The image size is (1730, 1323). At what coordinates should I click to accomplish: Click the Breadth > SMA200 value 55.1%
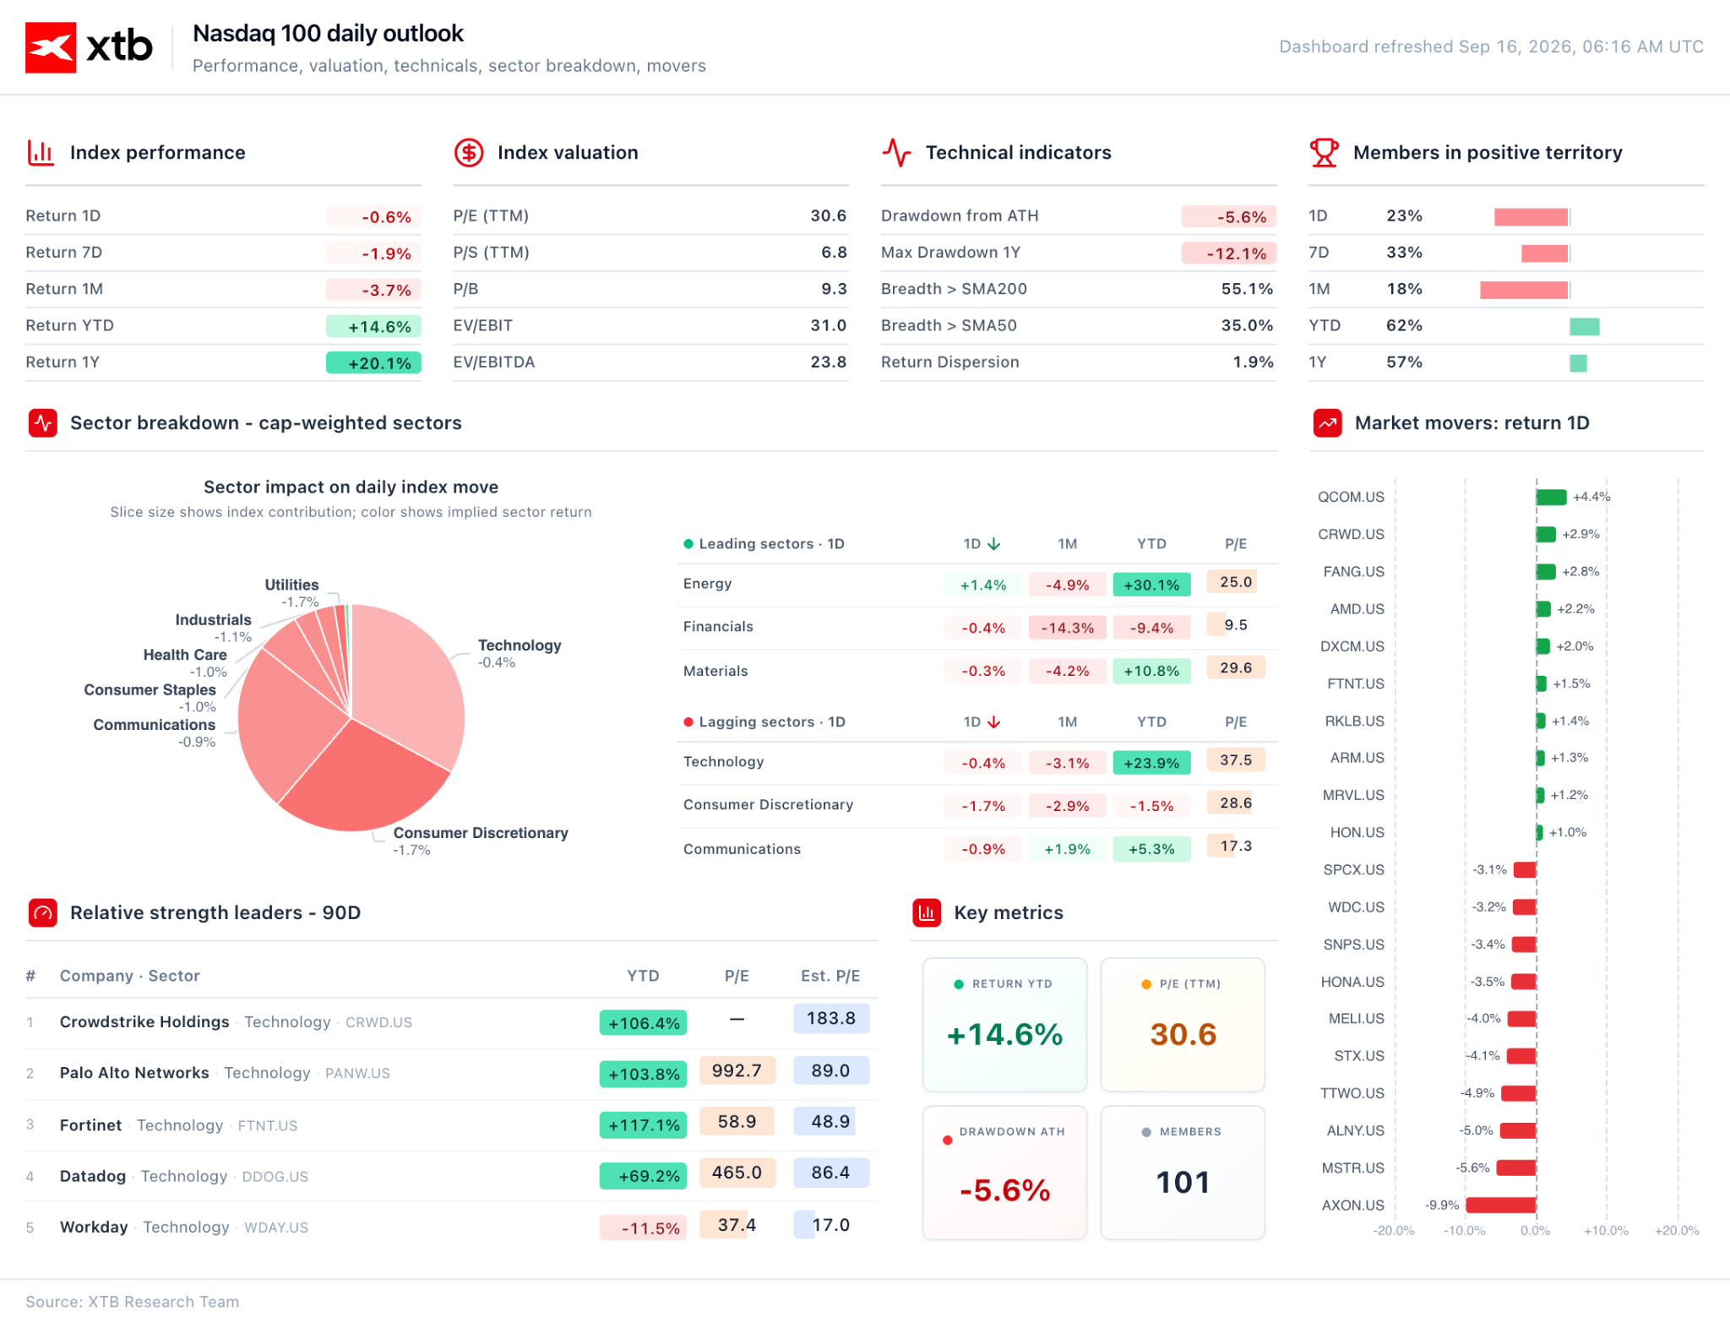(1247, 289)
